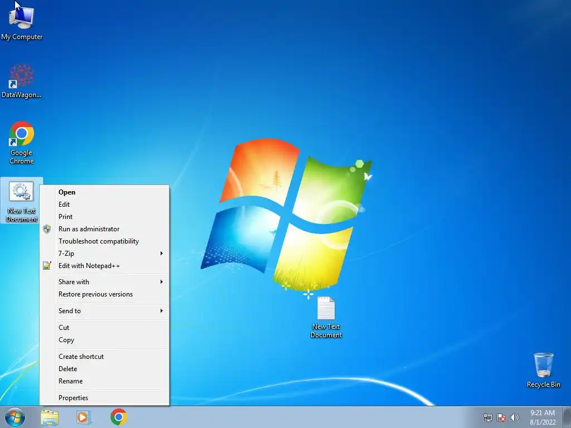This screenshot has height=428, width=571.
Task: Launch Chrome from the taskbar
Action: click(x=119, y=417)
